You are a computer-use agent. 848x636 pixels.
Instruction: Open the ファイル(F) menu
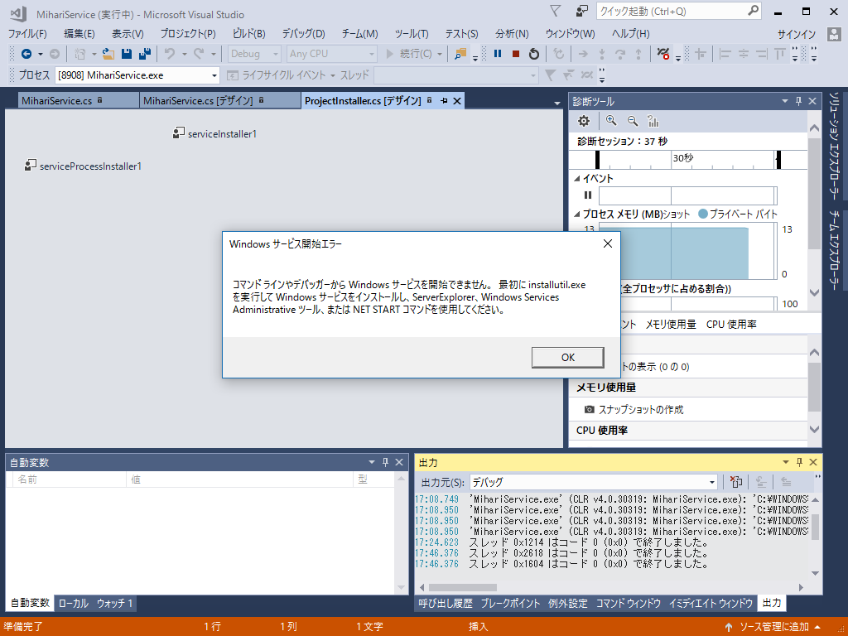(27, 34)
